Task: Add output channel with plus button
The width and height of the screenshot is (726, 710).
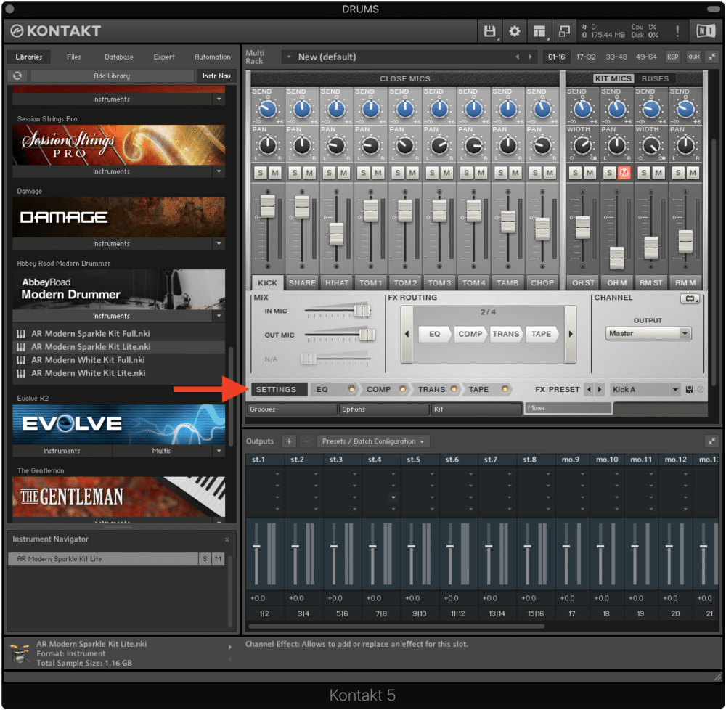Action: click(x=289, y=441)
